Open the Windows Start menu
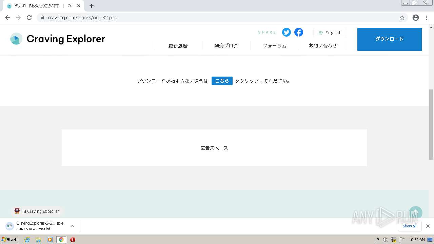This screenshot has width=434, height=244. point(9,240)
